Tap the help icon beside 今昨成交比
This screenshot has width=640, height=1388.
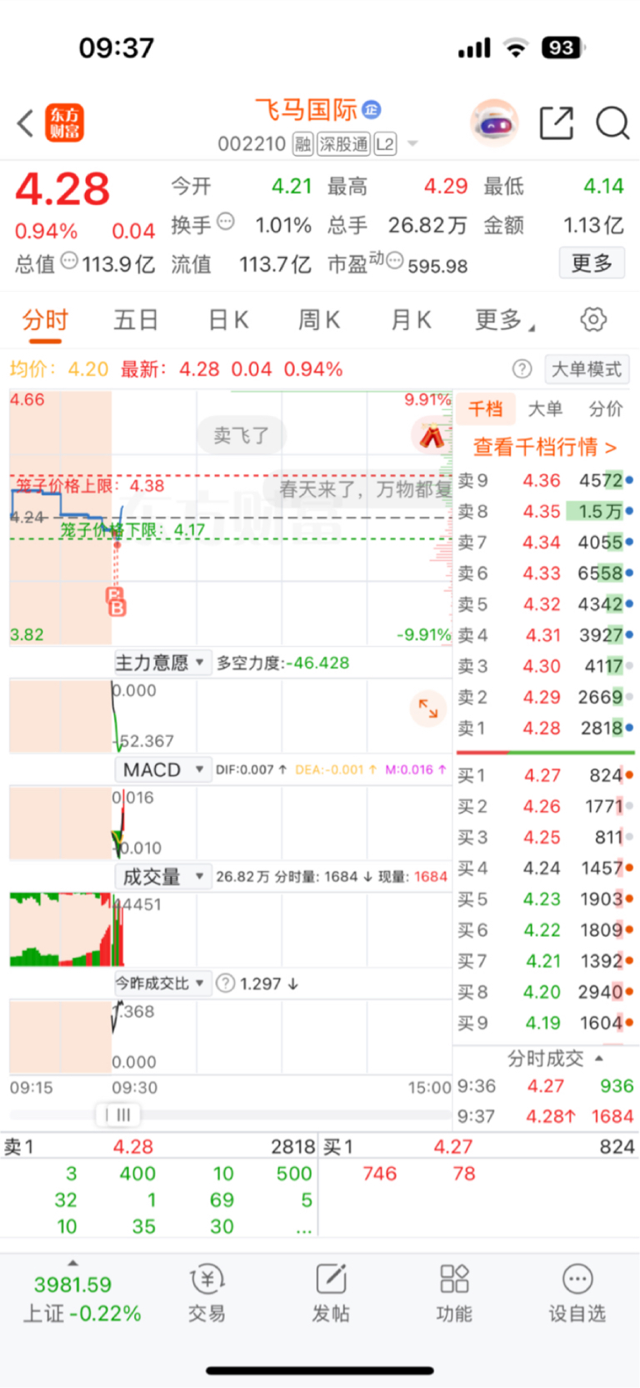click(225, 984)
